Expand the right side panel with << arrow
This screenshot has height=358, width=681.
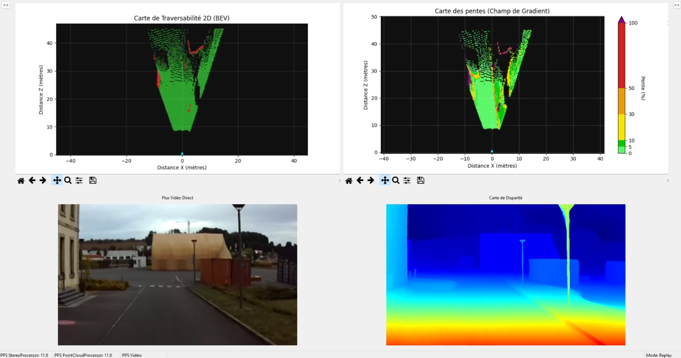[677, 5]
